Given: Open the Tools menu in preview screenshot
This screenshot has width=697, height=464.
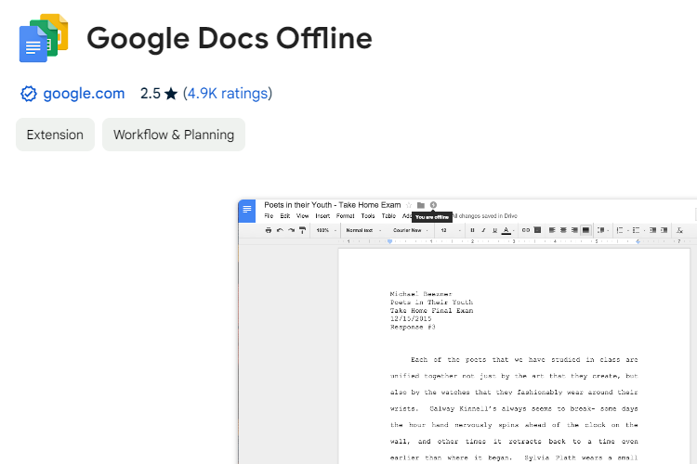Looking at the screenshot, I should 368,216.
